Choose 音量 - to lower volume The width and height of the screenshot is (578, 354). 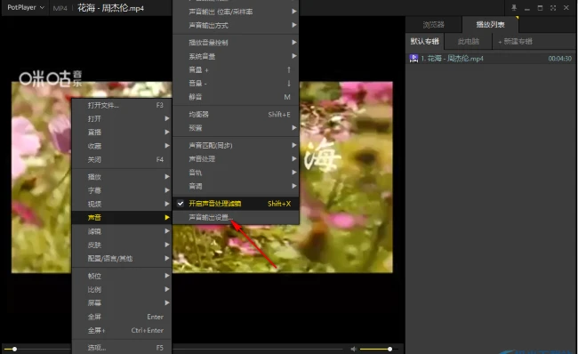236,84
